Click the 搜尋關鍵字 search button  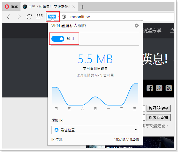pos(158,108)
